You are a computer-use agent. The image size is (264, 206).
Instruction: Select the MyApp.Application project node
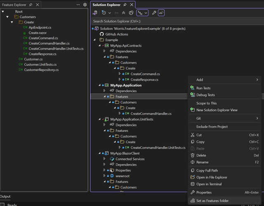[126, 85]
